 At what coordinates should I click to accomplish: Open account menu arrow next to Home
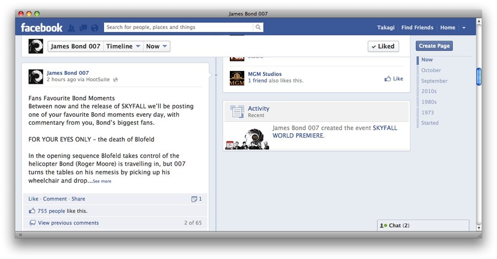(464, 28)
